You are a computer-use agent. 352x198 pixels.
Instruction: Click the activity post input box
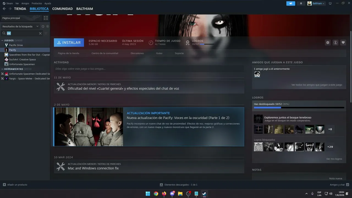149,69
